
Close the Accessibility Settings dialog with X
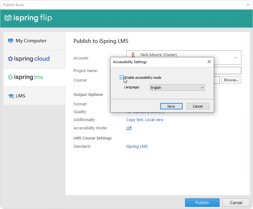click(209, 62)
